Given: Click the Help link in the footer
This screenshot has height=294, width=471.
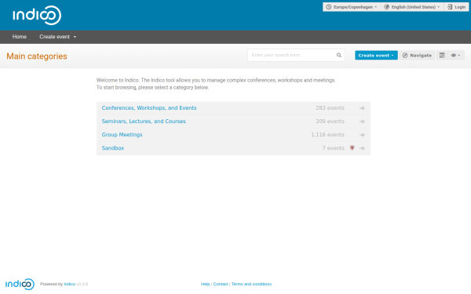Looking at the screenshot, I should coord(205,284).
